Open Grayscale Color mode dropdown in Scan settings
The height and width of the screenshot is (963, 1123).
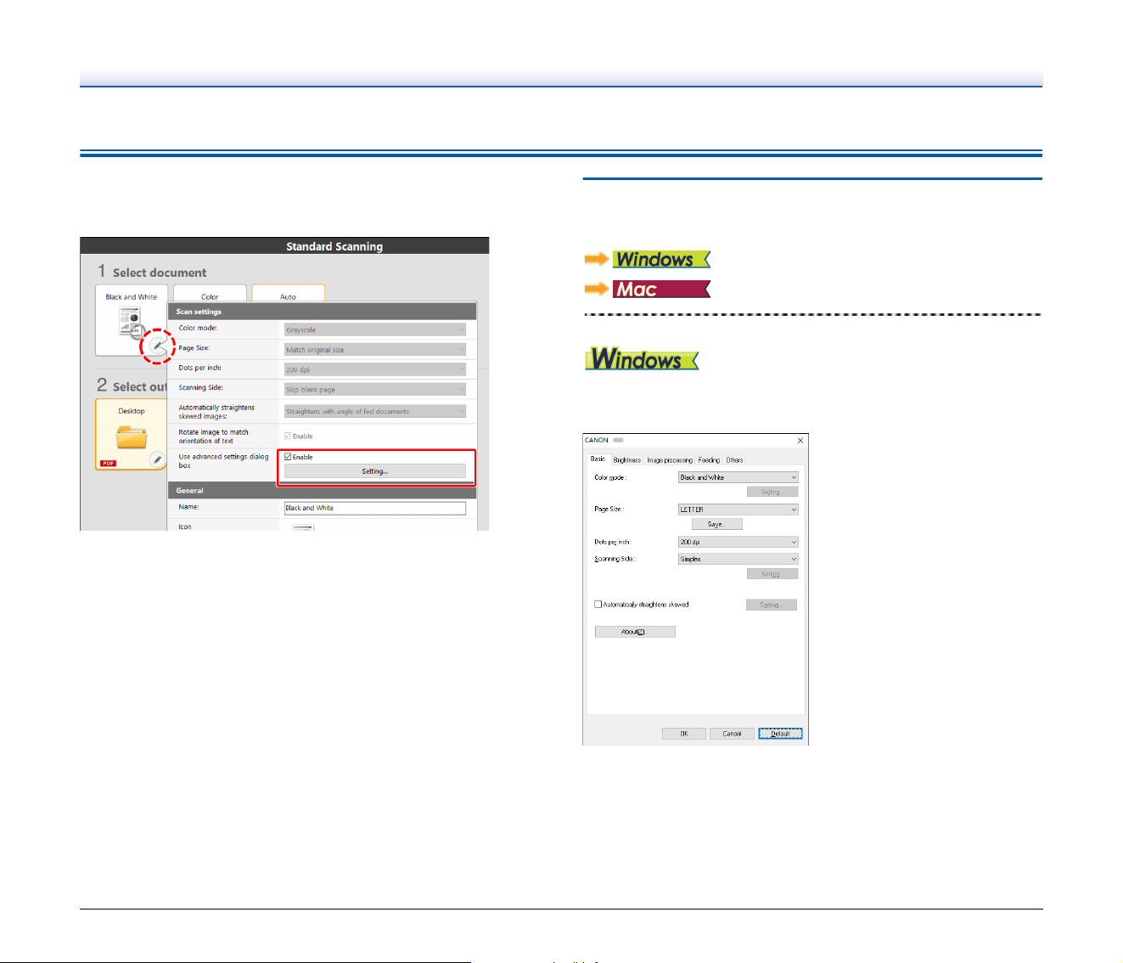pyautogui.click(x=374, y=329)
